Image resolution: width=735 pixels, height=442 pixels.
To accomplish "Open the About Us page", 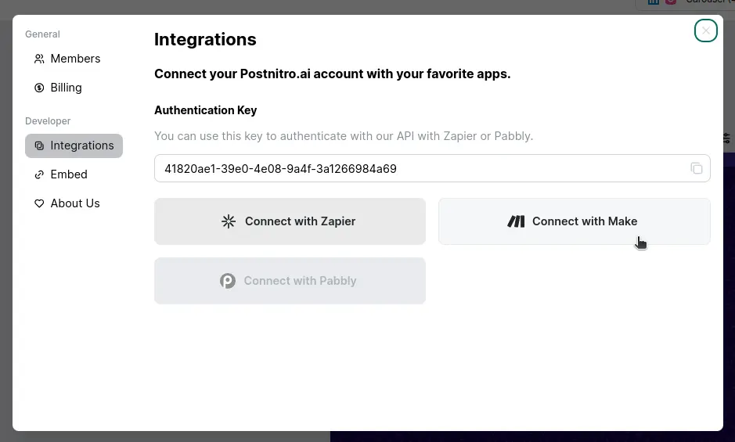I will tap(67, 203).
